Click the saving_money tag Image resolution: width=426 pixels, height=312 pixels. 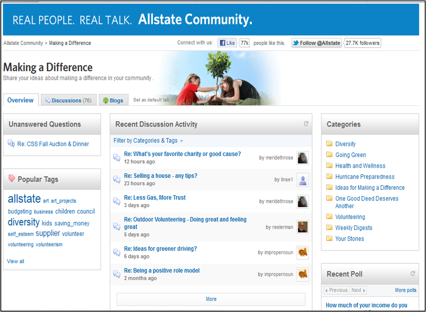click(x=72, y=223)
